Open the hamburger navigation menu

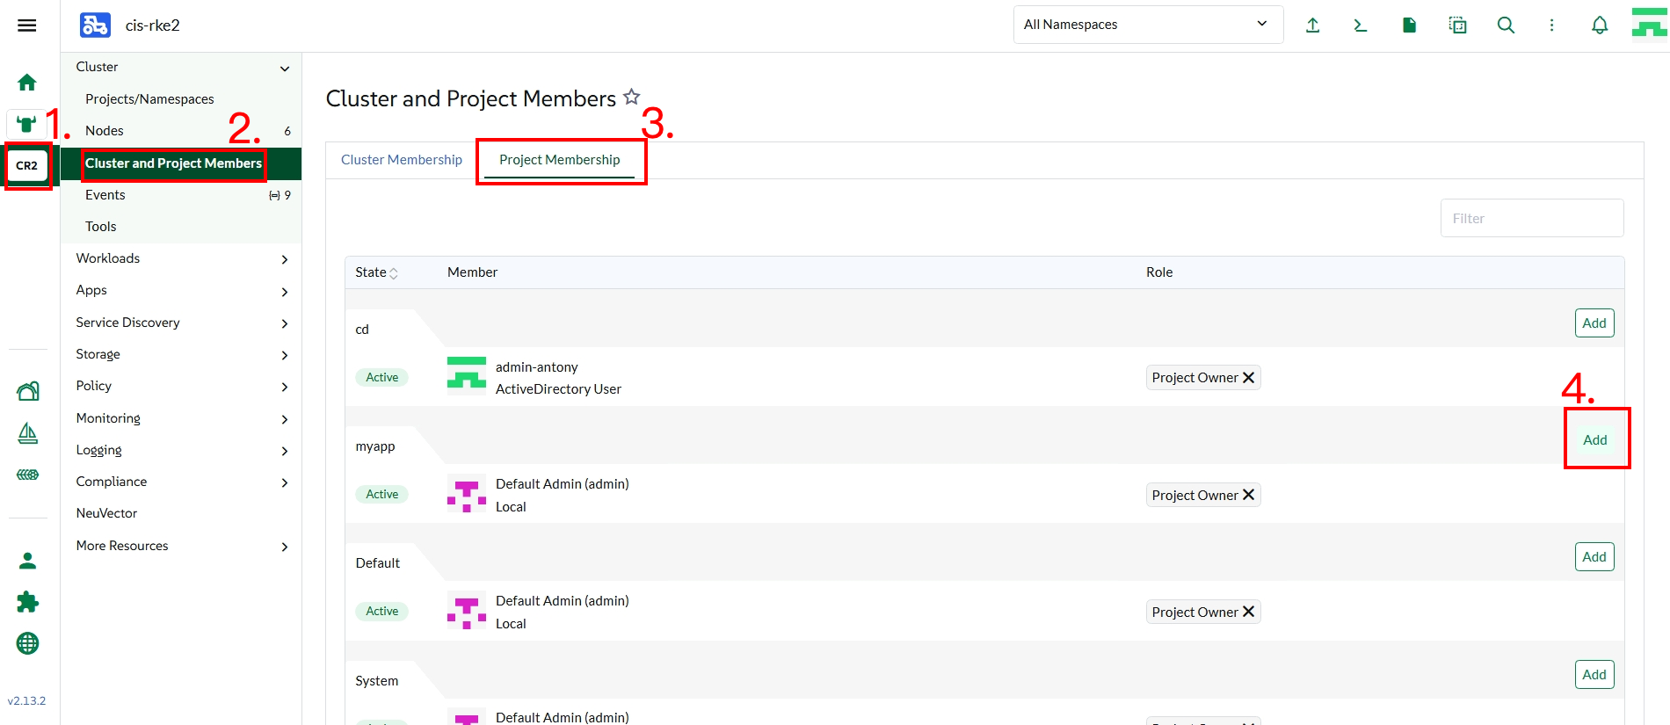pyautogui.click(x=27, y=25)
